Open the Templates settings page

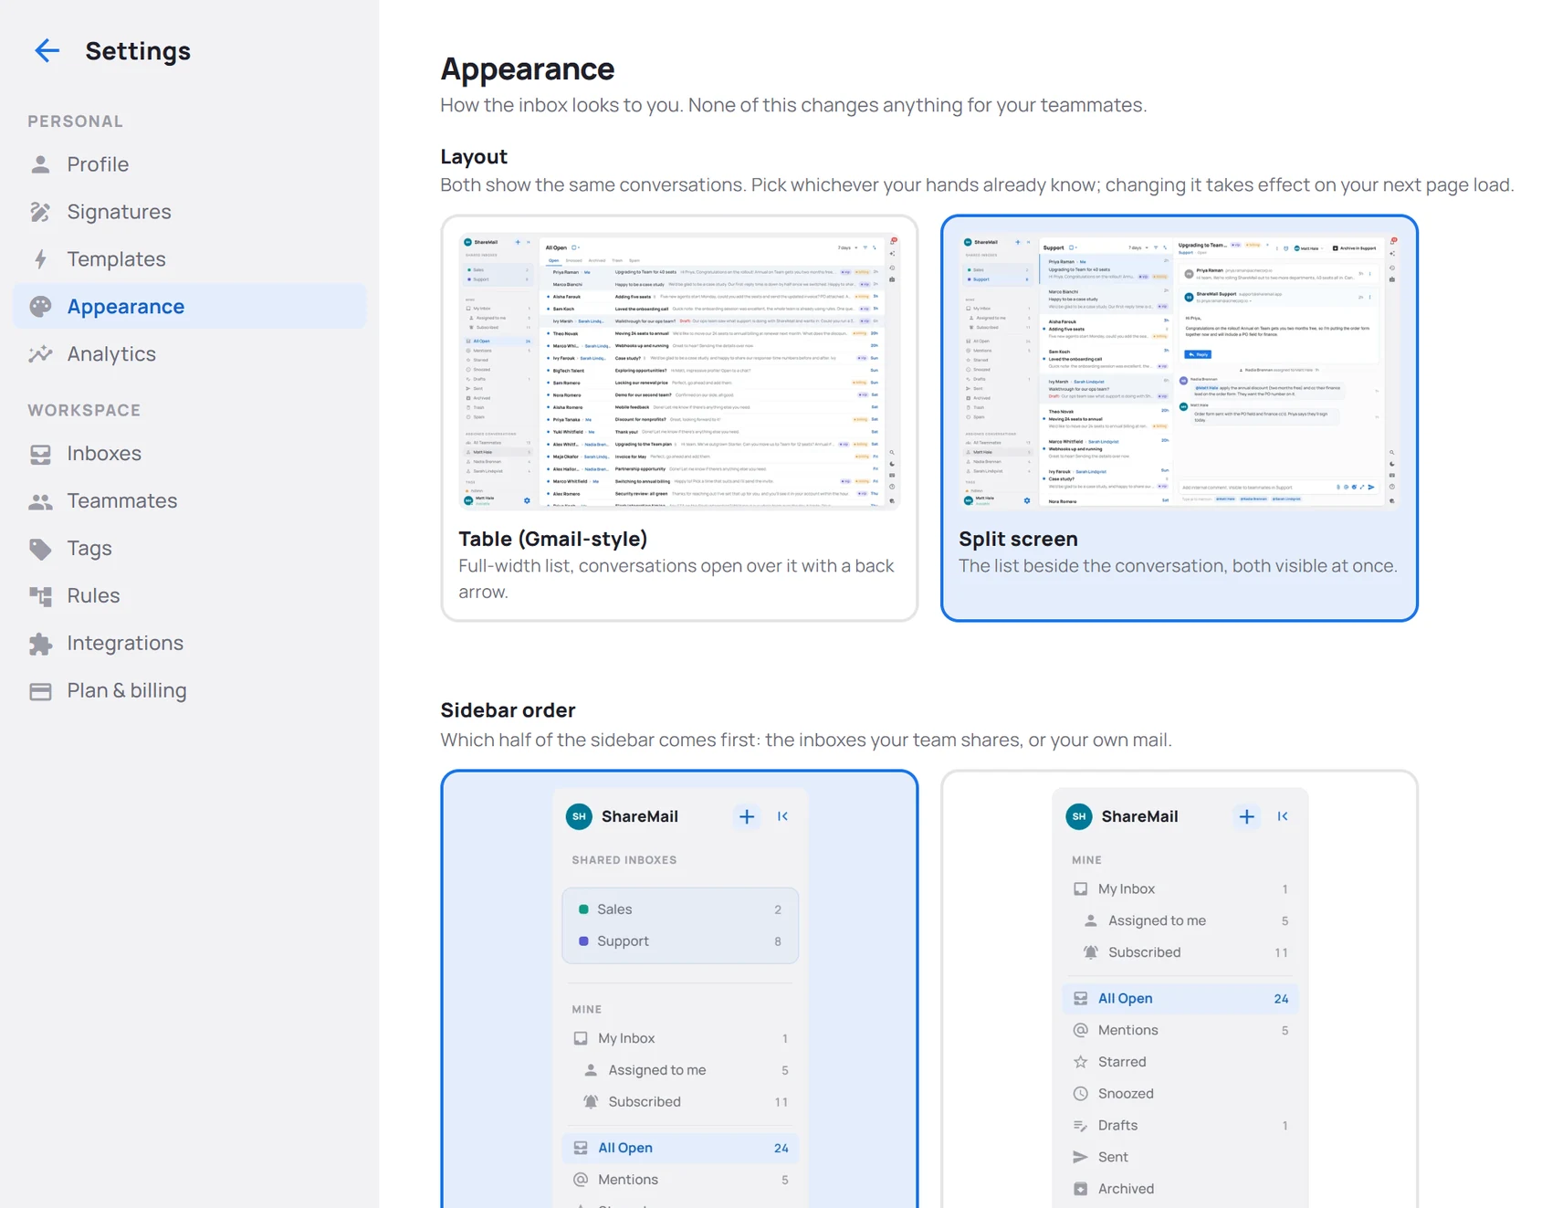tap(190, 259)
